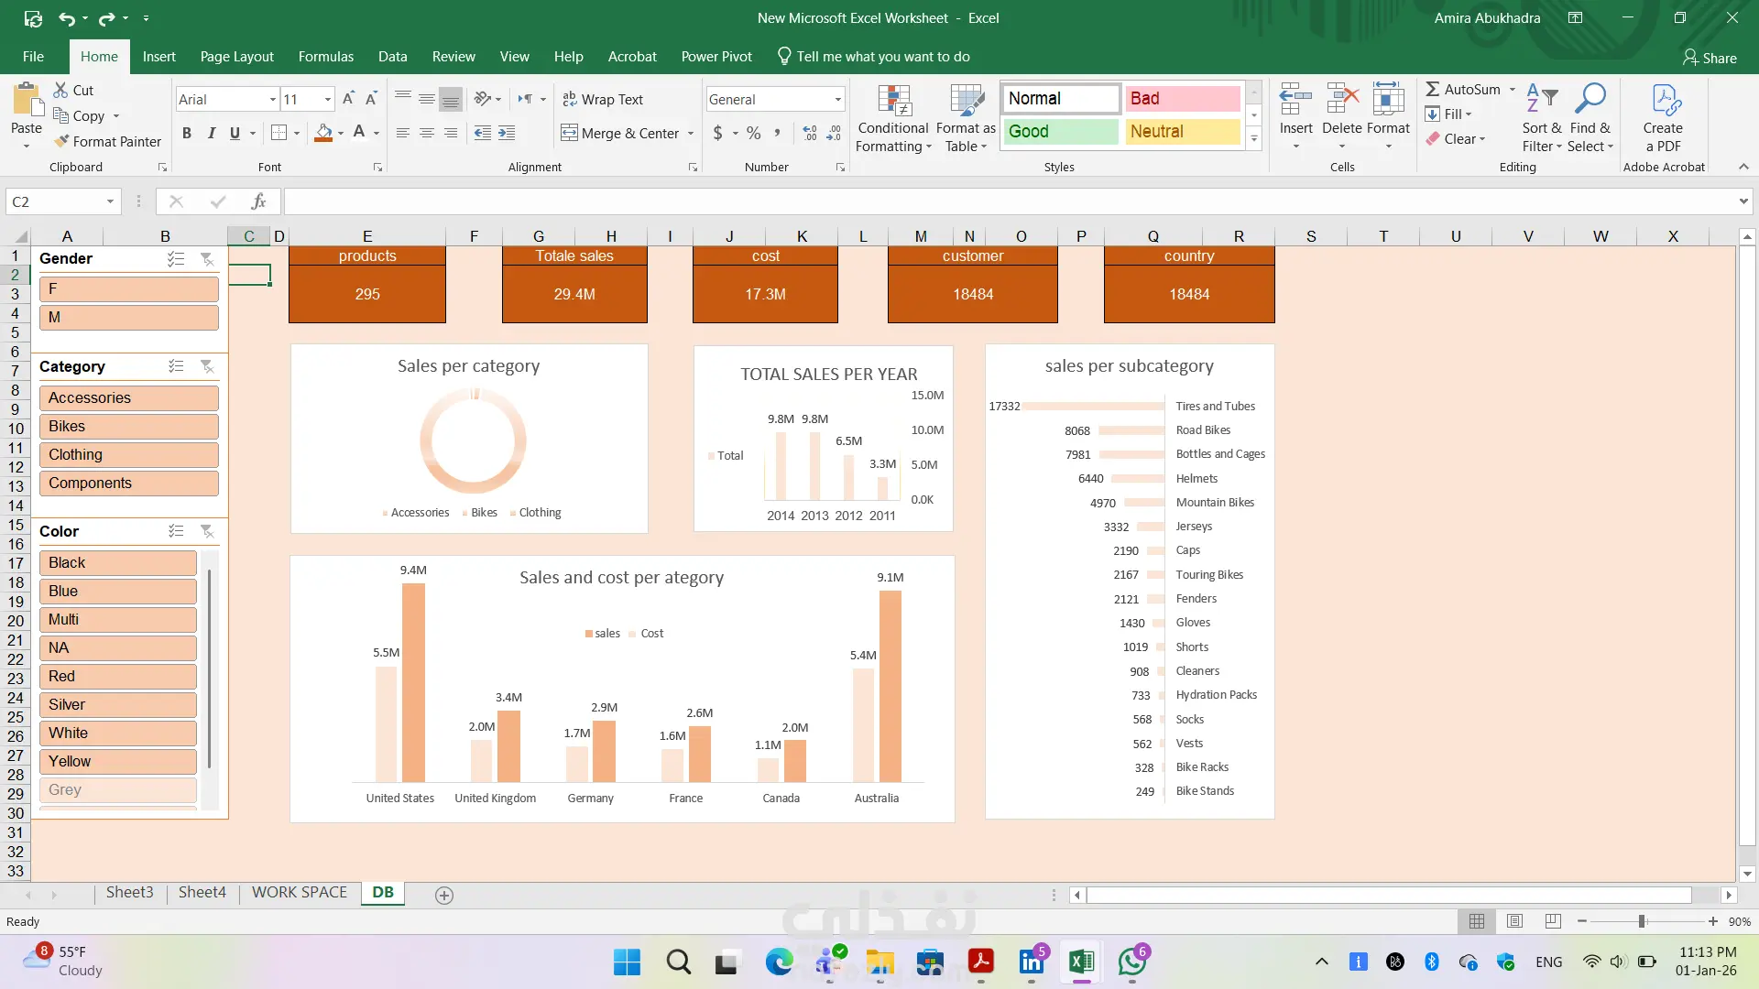Enable Wrap Text for the cell

point(602,99)
